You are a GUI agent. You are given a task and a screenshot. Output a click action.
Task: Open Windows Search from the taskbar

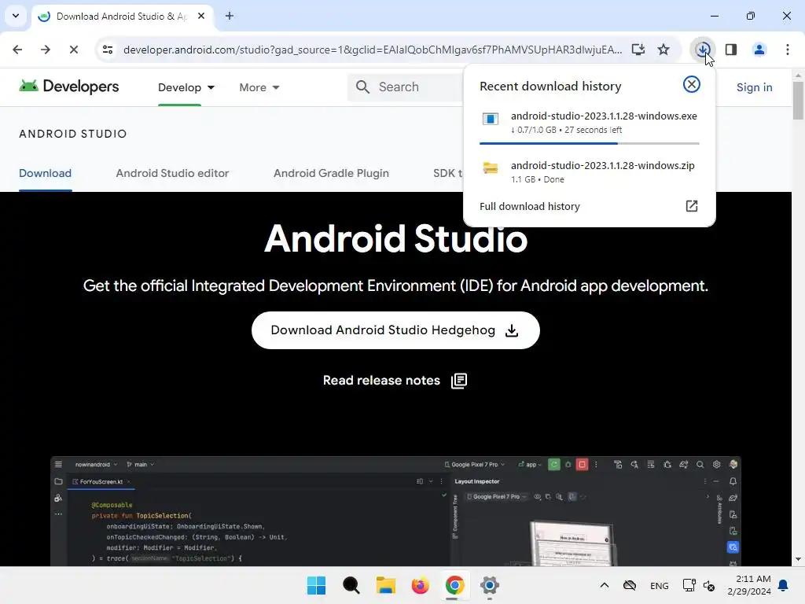click(351, 585)
